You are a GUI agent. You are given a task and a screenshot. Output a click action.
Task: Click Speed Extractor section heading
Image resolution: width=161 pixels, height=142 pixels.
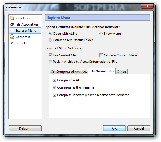click(x=82, y=27)
